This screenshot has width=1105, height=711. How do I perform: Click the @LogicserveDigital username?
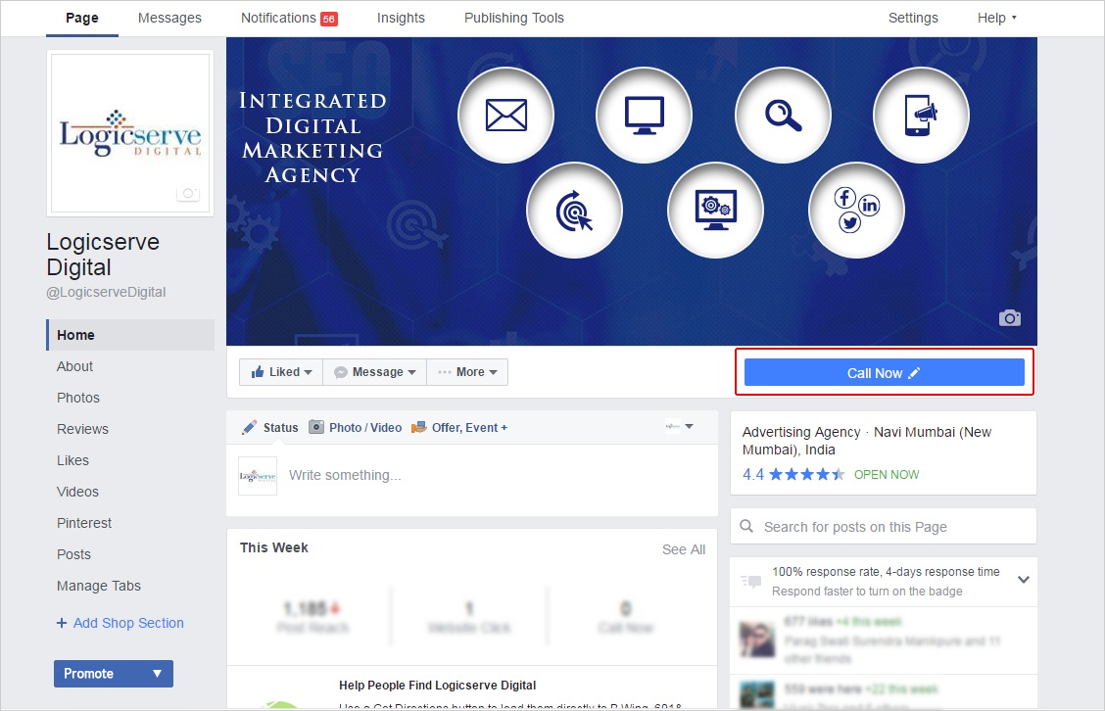(x=106, y=293)
